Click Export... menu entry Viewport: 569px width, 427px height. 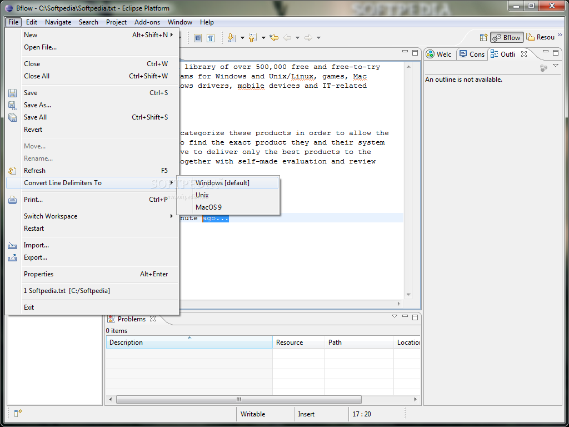pyautogui.click(x=93, y=257)
